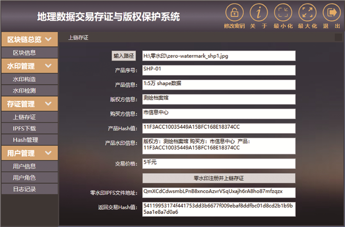Image resolution: width=345 pixels, height=227 pixels.
Task: Open 日志记录 menu entry
Action: click(24, 189)
